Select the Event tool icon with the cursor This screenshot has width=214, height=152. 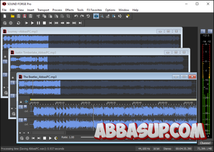click(x=114, y=16)
